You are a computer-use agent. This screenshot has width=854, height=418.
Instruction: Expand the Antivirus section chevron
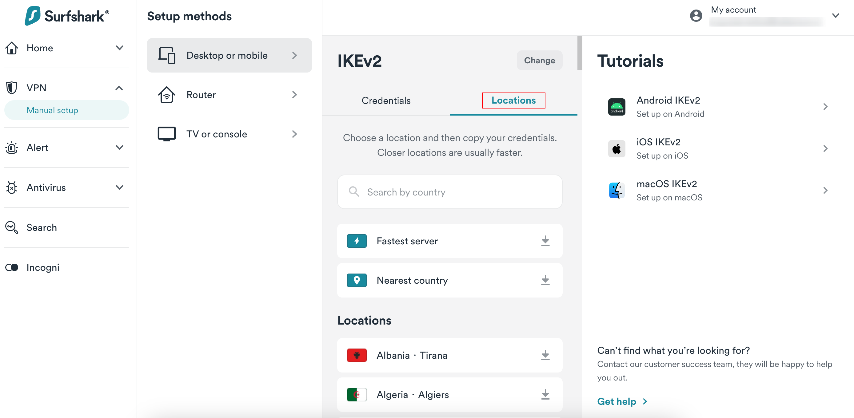point(119,187)
